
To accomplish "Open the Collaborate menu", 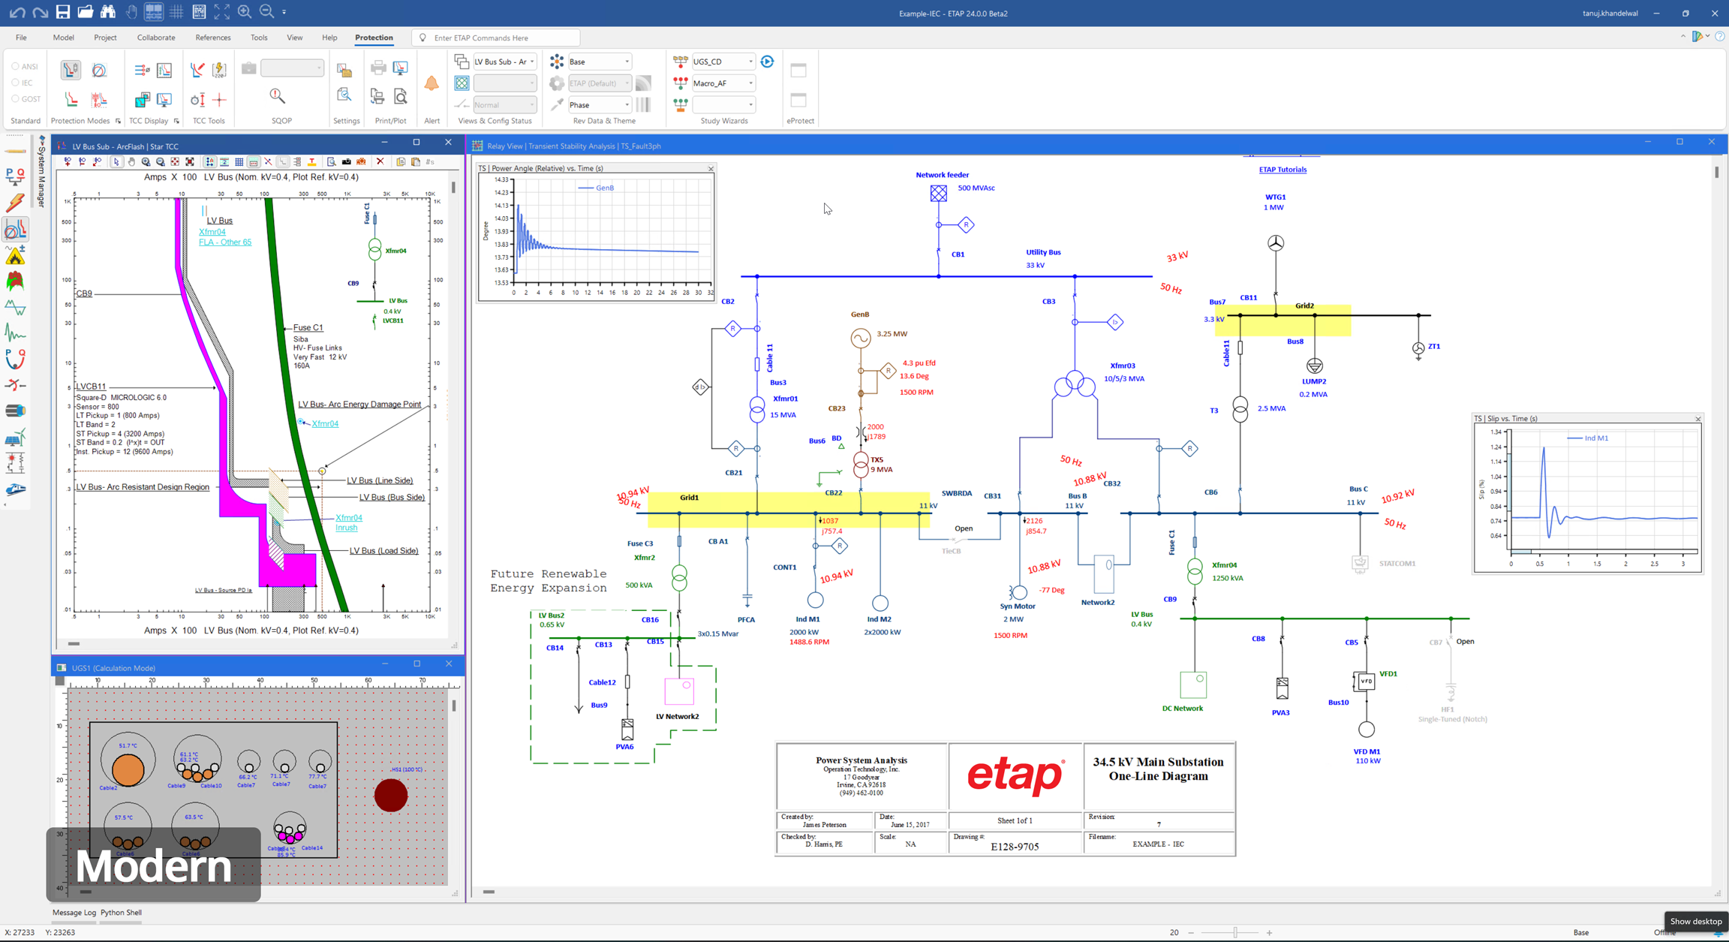I will (x=156, y=38).
